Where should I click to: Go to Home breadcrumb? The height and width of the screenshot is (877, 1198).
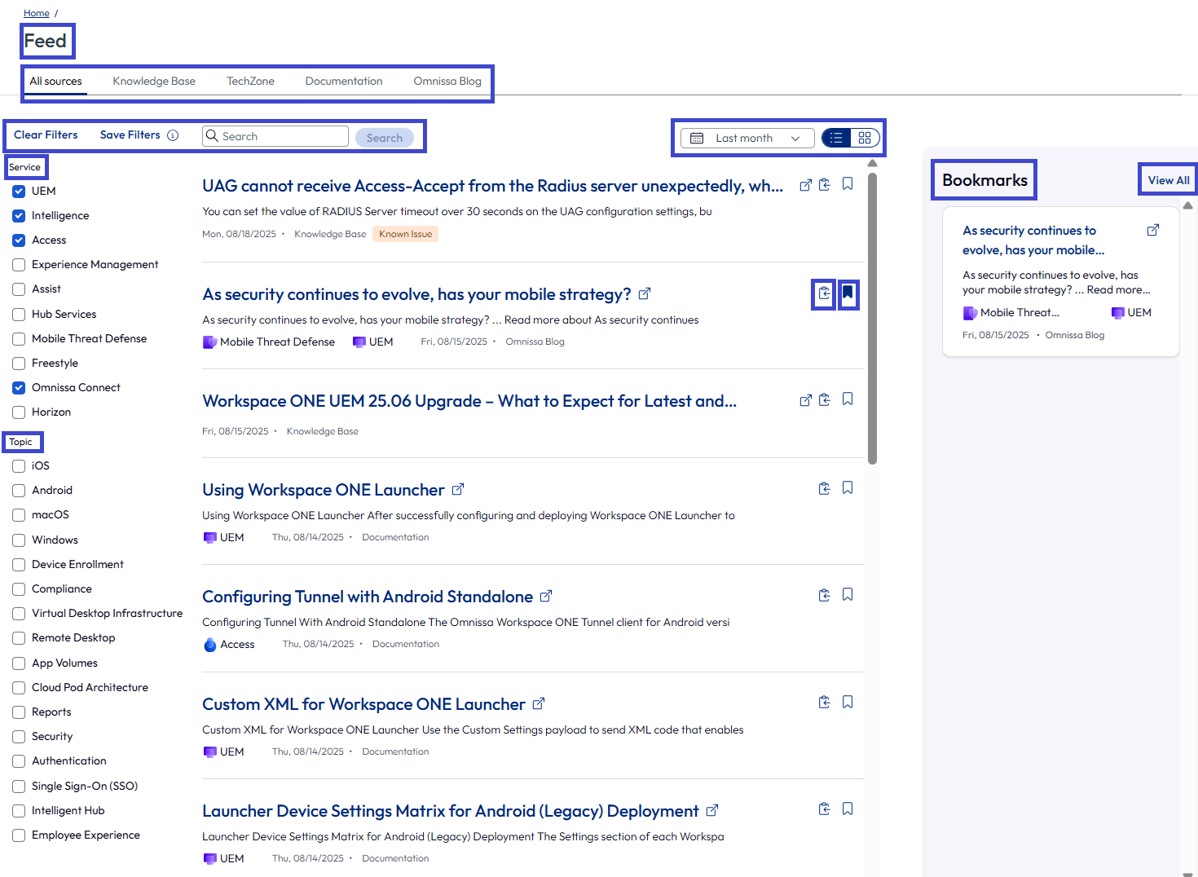pyautogui.click(x=36, y=13)
